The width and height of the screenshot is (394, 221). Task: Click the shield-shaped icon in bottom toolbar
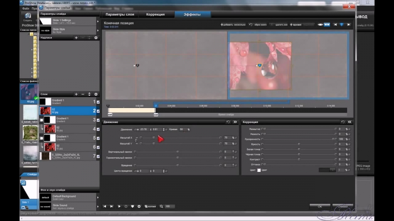[132, 206]
